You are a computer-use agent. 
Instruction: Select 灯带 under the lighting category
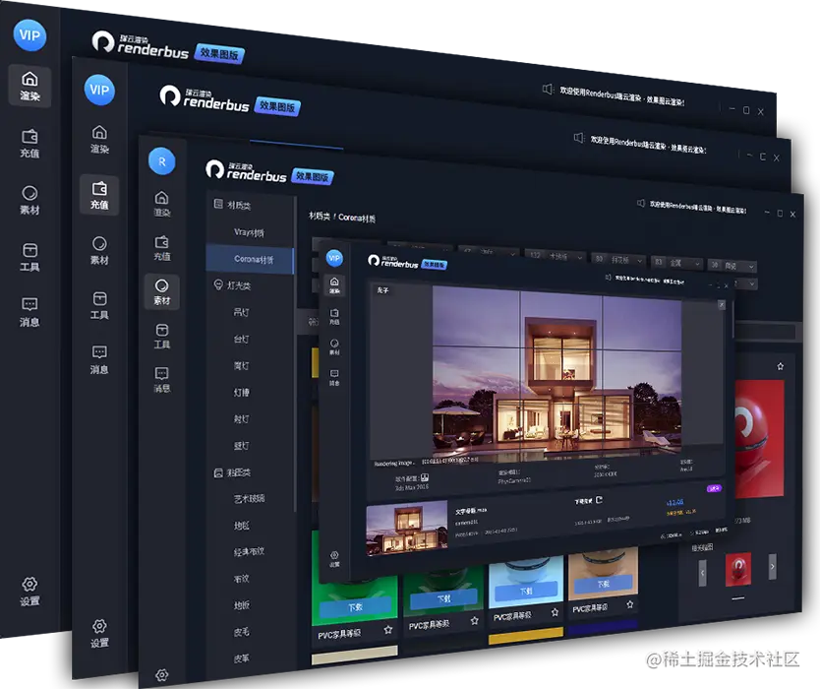coord(241,392)
